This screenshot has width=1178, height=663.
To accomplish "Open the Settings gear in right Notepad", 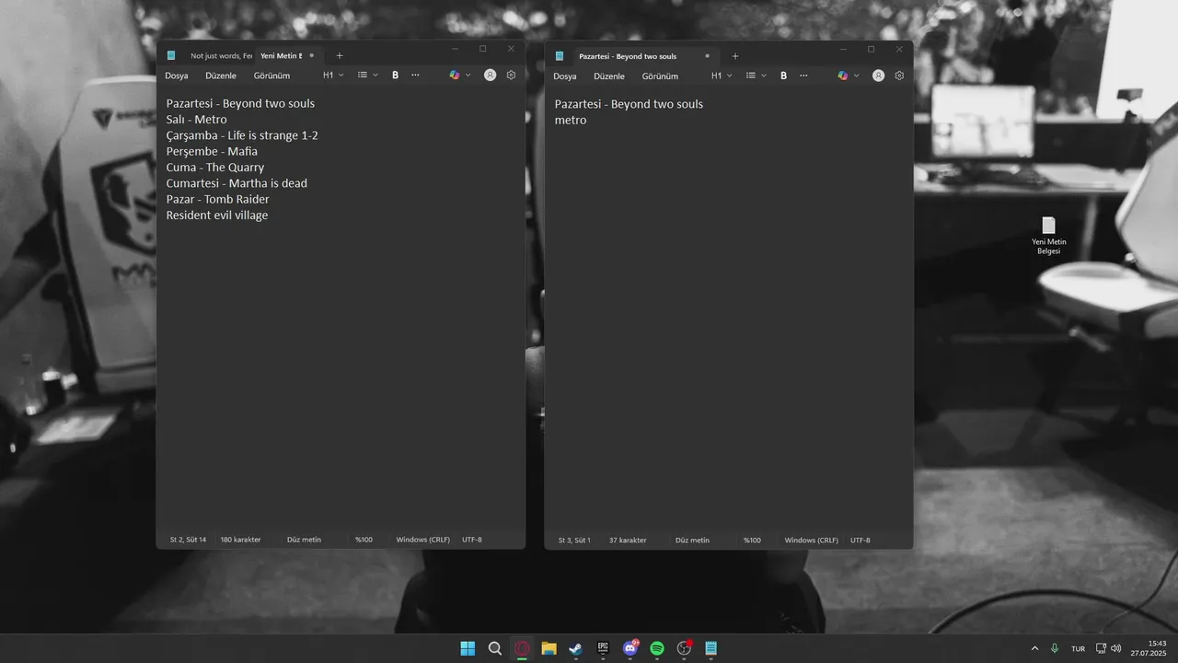I will (899, 76).
